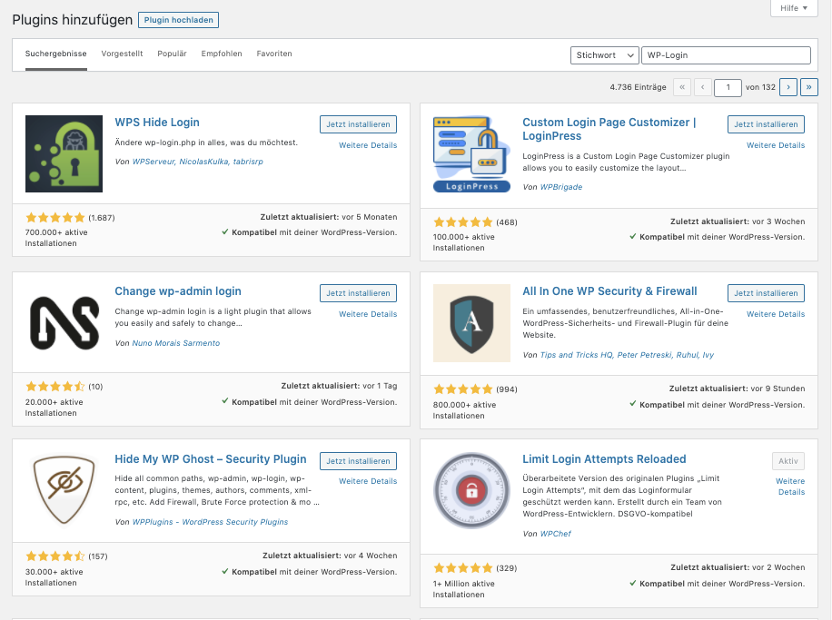Open the All In One WP Security & Firewall title
Screen dimensions: 832x620
[x=609, y=291]
